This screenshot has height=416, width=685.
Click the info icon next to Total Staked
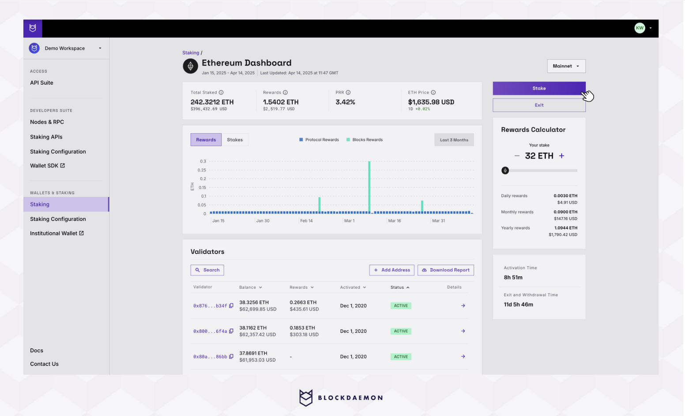221,93
